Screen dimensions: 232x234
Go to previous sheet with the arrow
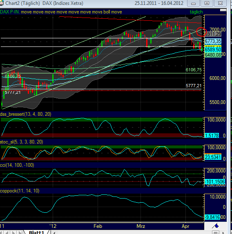7,233
